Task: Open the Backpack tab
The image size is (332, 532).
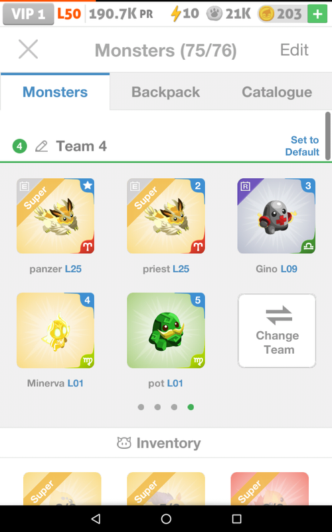Action: click(165, 92)
